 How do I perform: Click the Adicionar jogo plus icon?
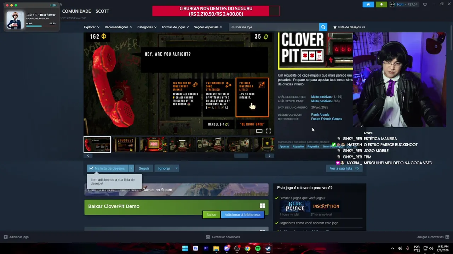[x=5, y=237]
